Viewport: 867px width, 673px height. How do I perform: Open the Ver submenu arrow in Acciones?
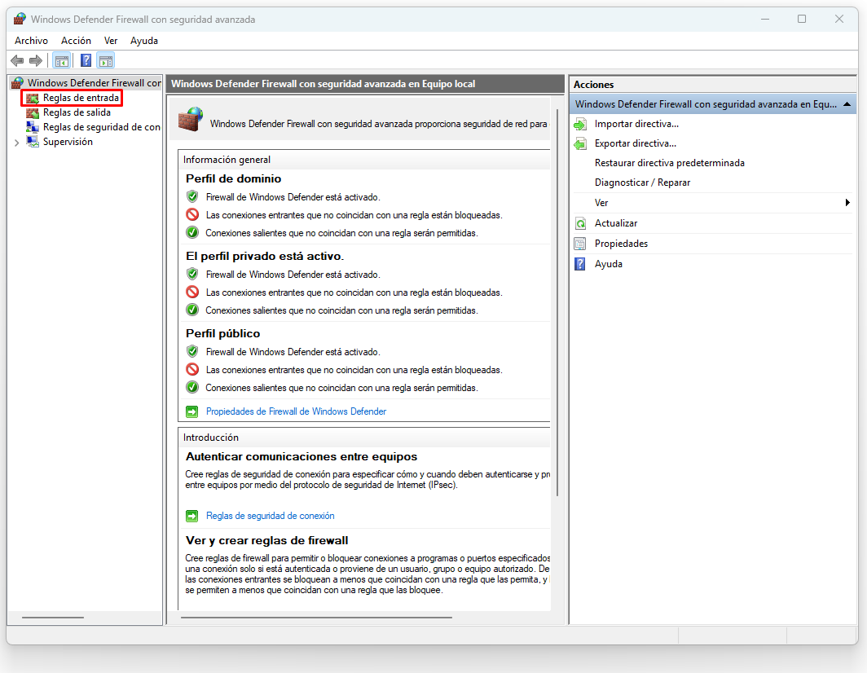[847, 202]
